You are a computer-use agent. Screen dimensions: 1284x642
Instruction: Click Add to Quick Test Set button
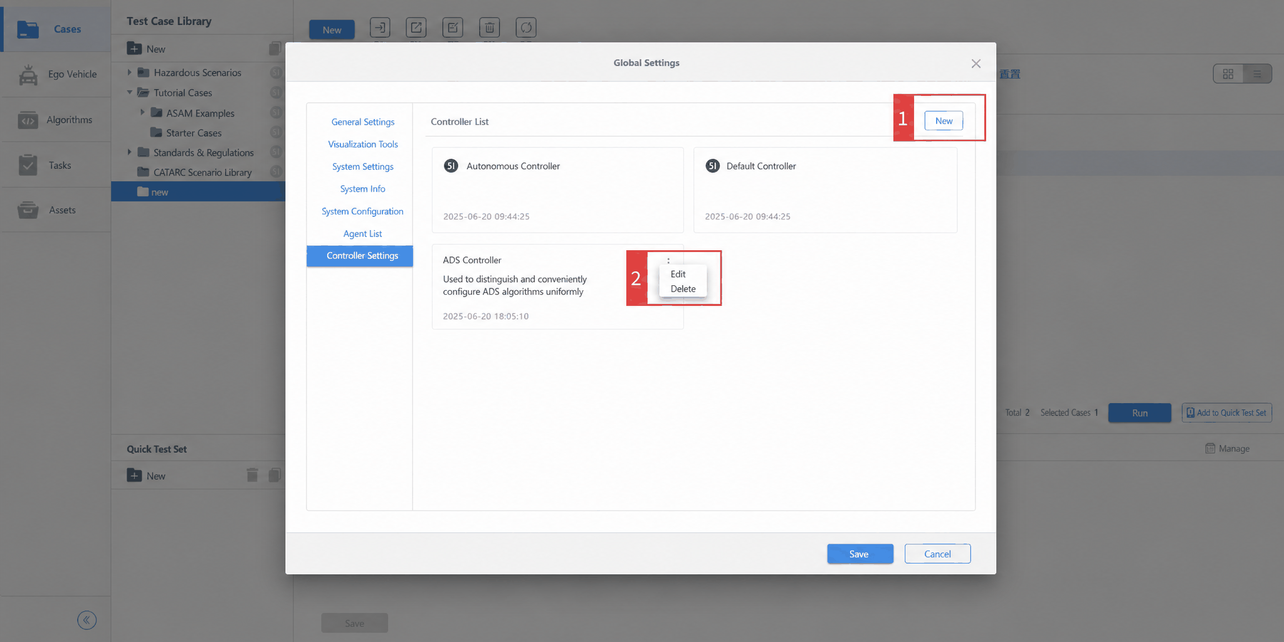[1226, 413]
